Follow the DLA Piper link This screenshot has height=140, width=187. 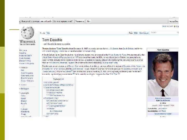tap(113, 74)
